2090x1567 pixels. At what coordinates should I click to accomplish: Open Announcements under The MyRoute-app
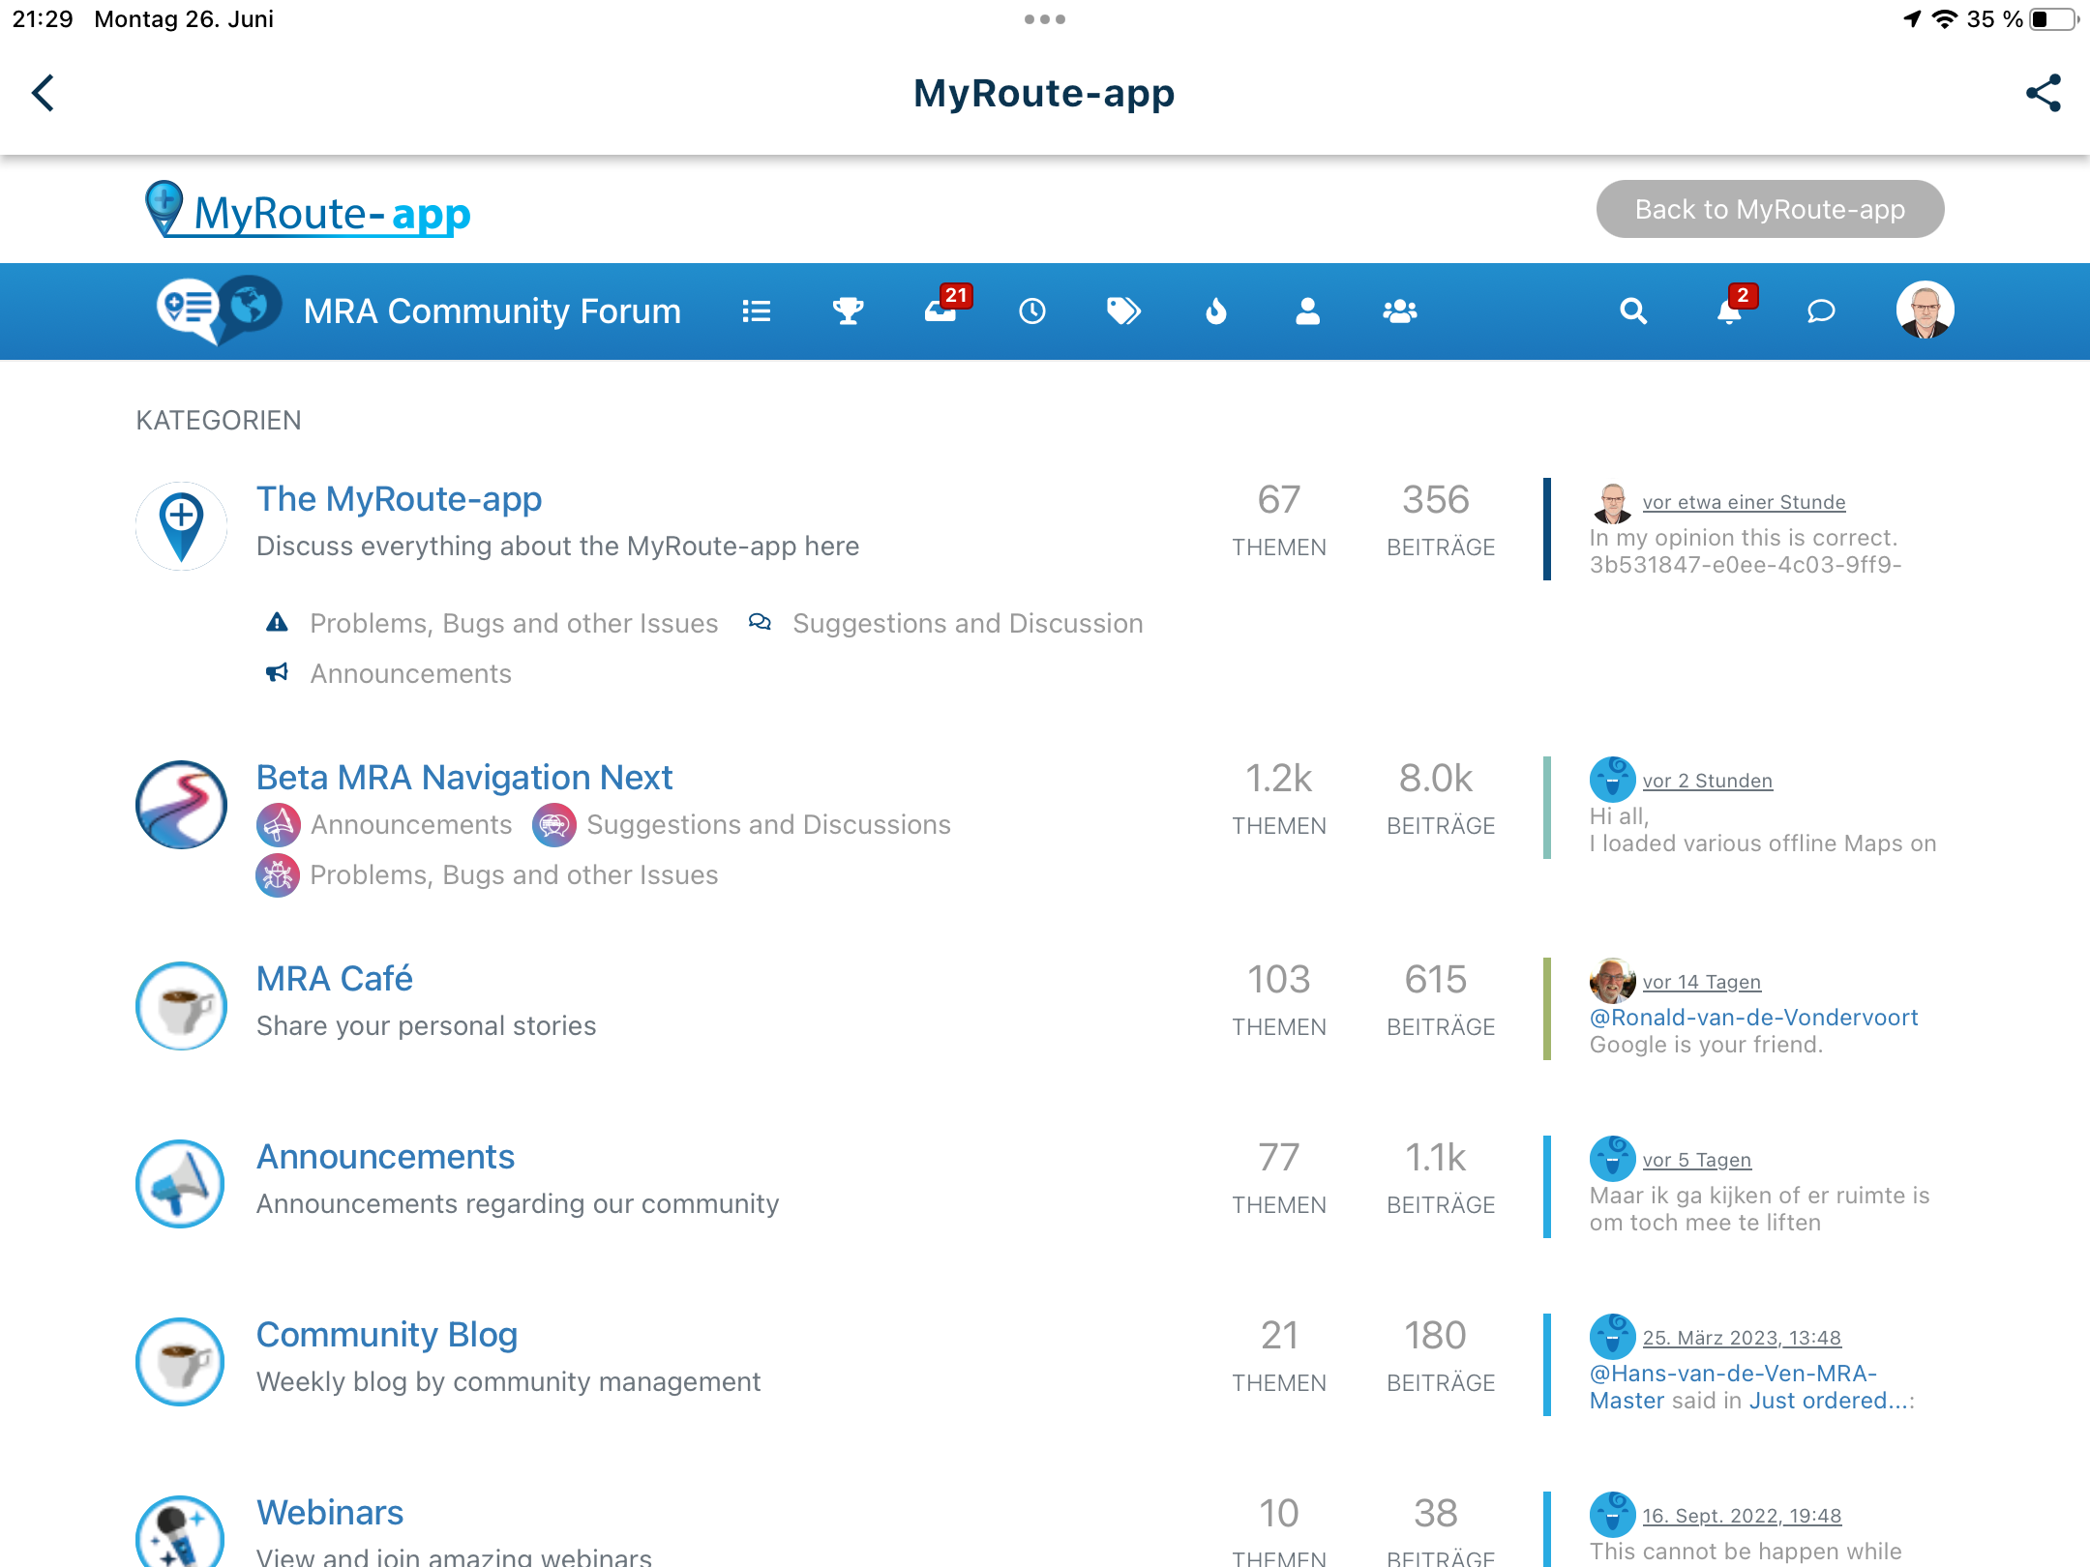coord(410,674)
